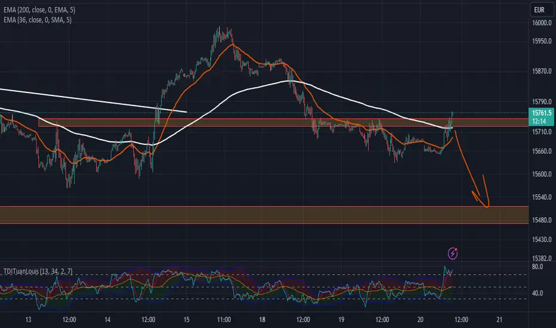Click the 15660.0 price axis label
The width and height of the screenshot is (556, 328).
click(x=542, y=151)
